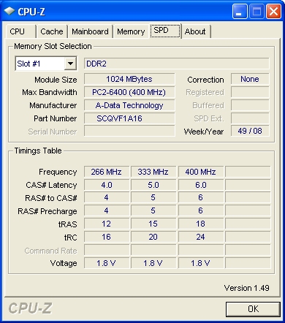285x323 pixels.
Task: Minimize the CPU-Z window
Action: 240,11
